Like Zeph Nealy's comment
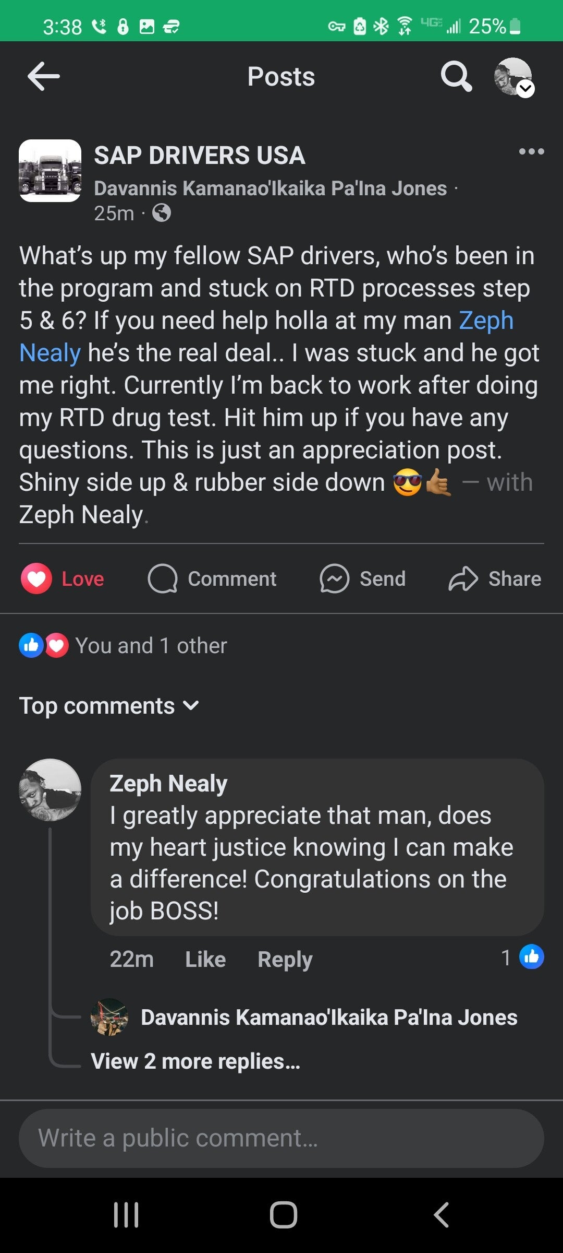 coord(205,959)
